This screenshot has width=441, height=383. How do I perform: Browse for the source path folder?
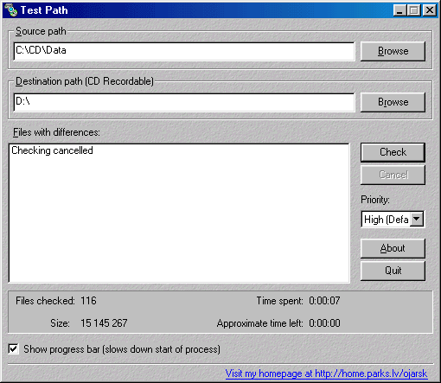pos(393,51)
